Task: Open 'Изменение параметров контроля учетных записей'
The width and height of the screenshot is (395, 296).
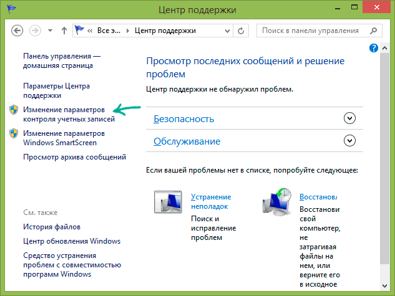Action: [69, 114]
